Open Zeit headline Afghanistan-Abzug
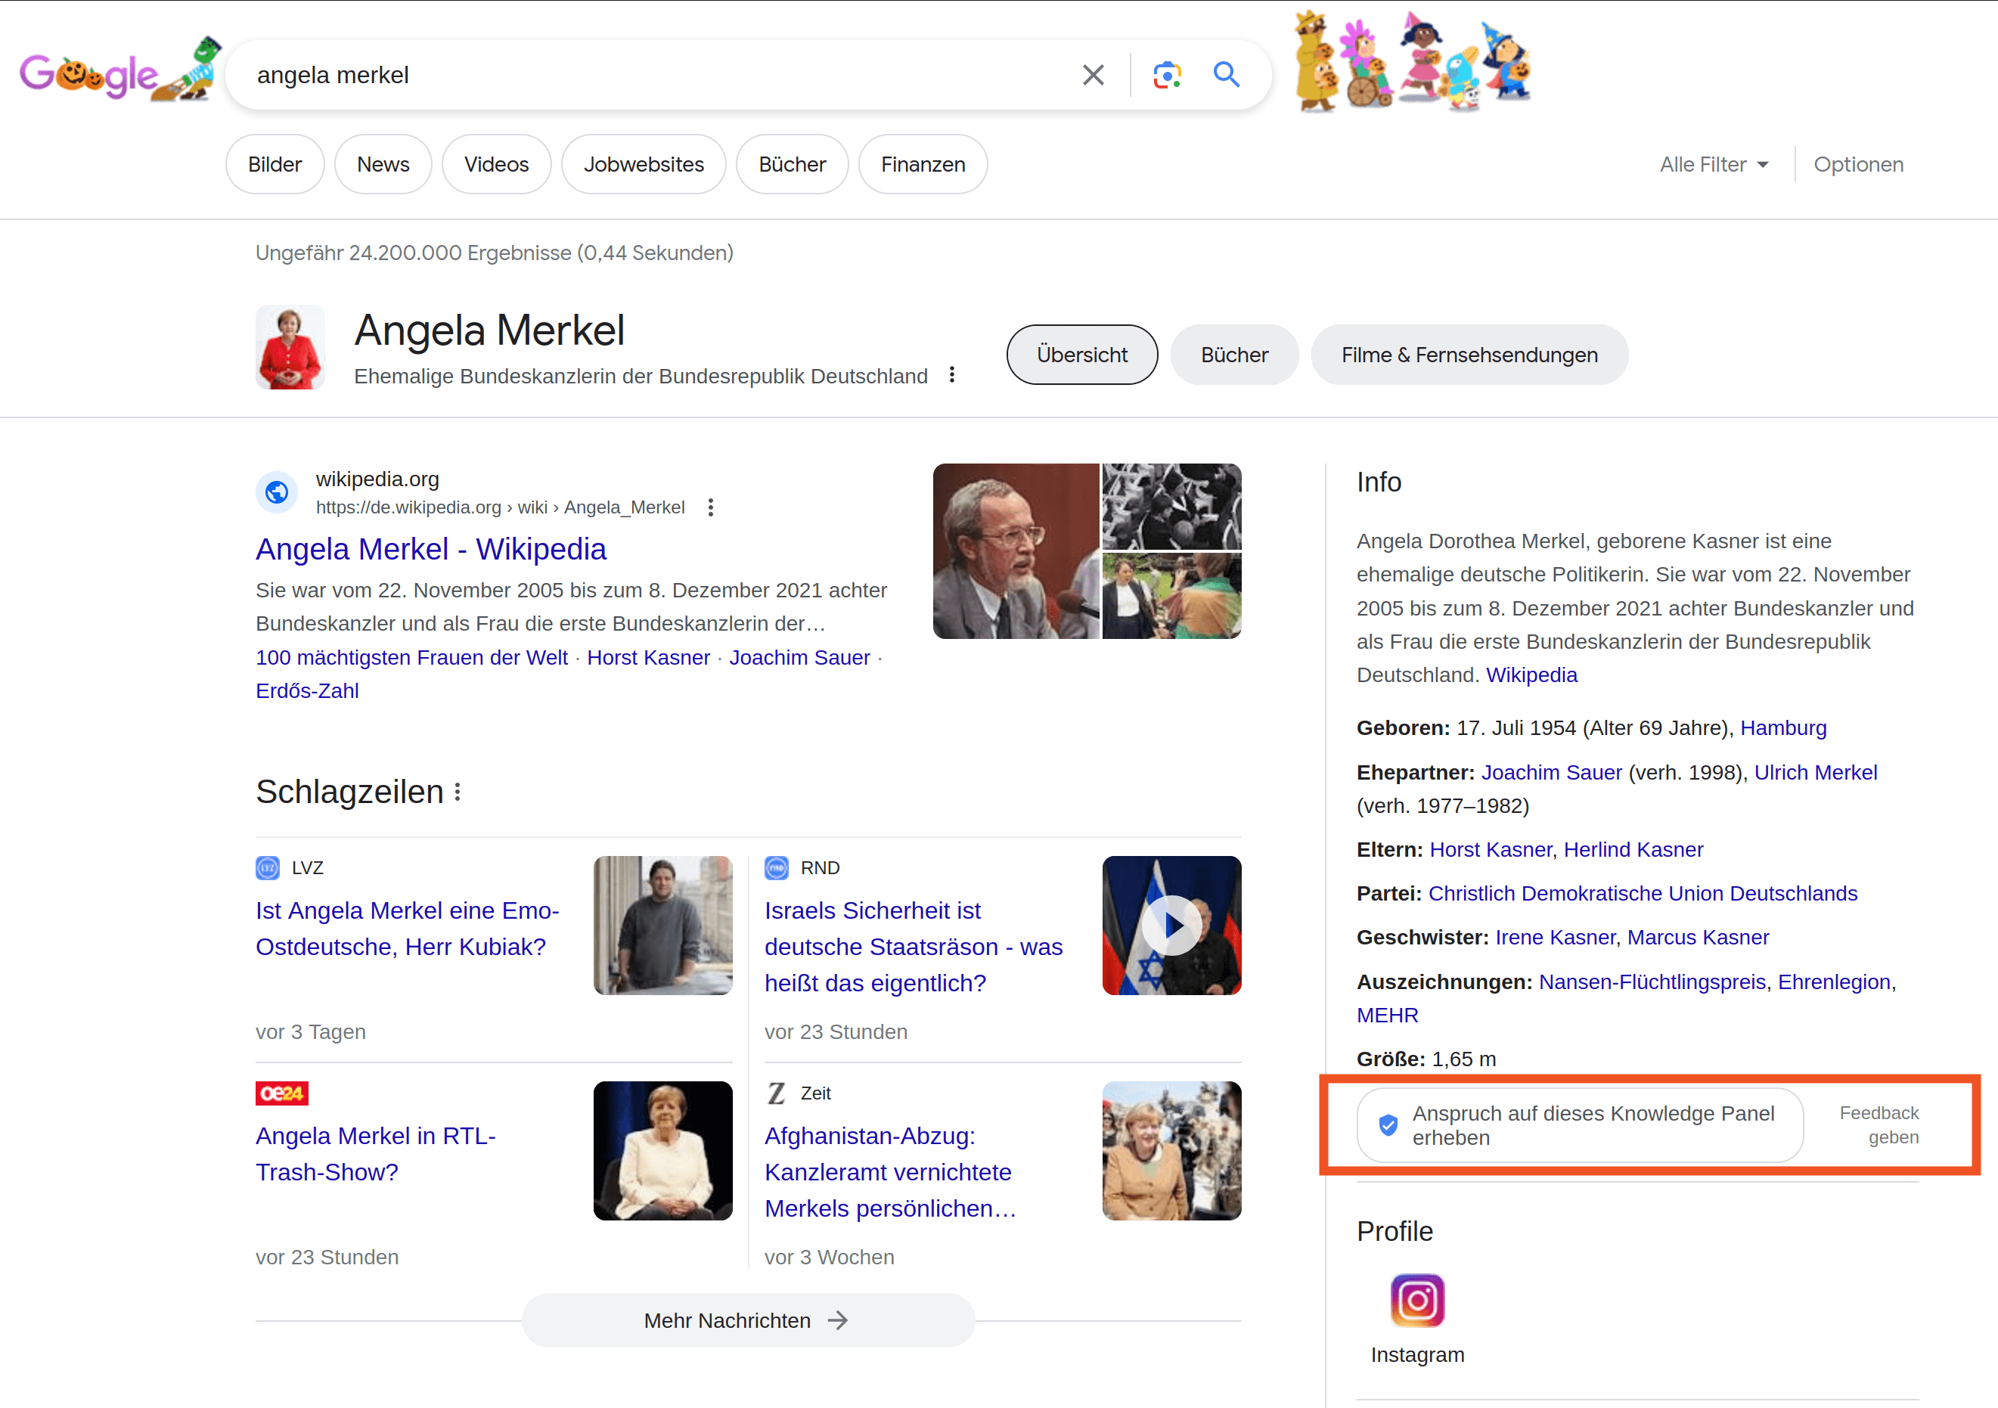The height and width of the screenshot is (1408, 1998). 890,1172
